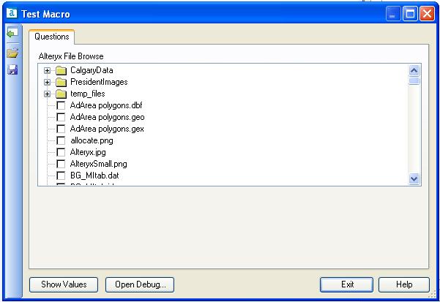Check the AdArea polygons.geo checkbox
The image size is (440, 302).
[x=61, y=117]
